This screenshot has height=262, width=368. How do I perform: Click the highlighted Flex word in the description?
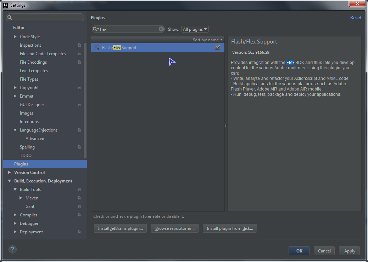pos(290,63)
